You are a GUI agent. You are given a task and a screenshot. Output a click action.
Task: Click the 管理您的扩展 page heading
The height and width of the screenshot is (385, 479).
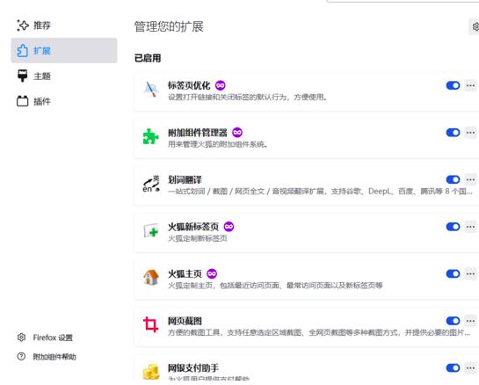pos(169,26)
